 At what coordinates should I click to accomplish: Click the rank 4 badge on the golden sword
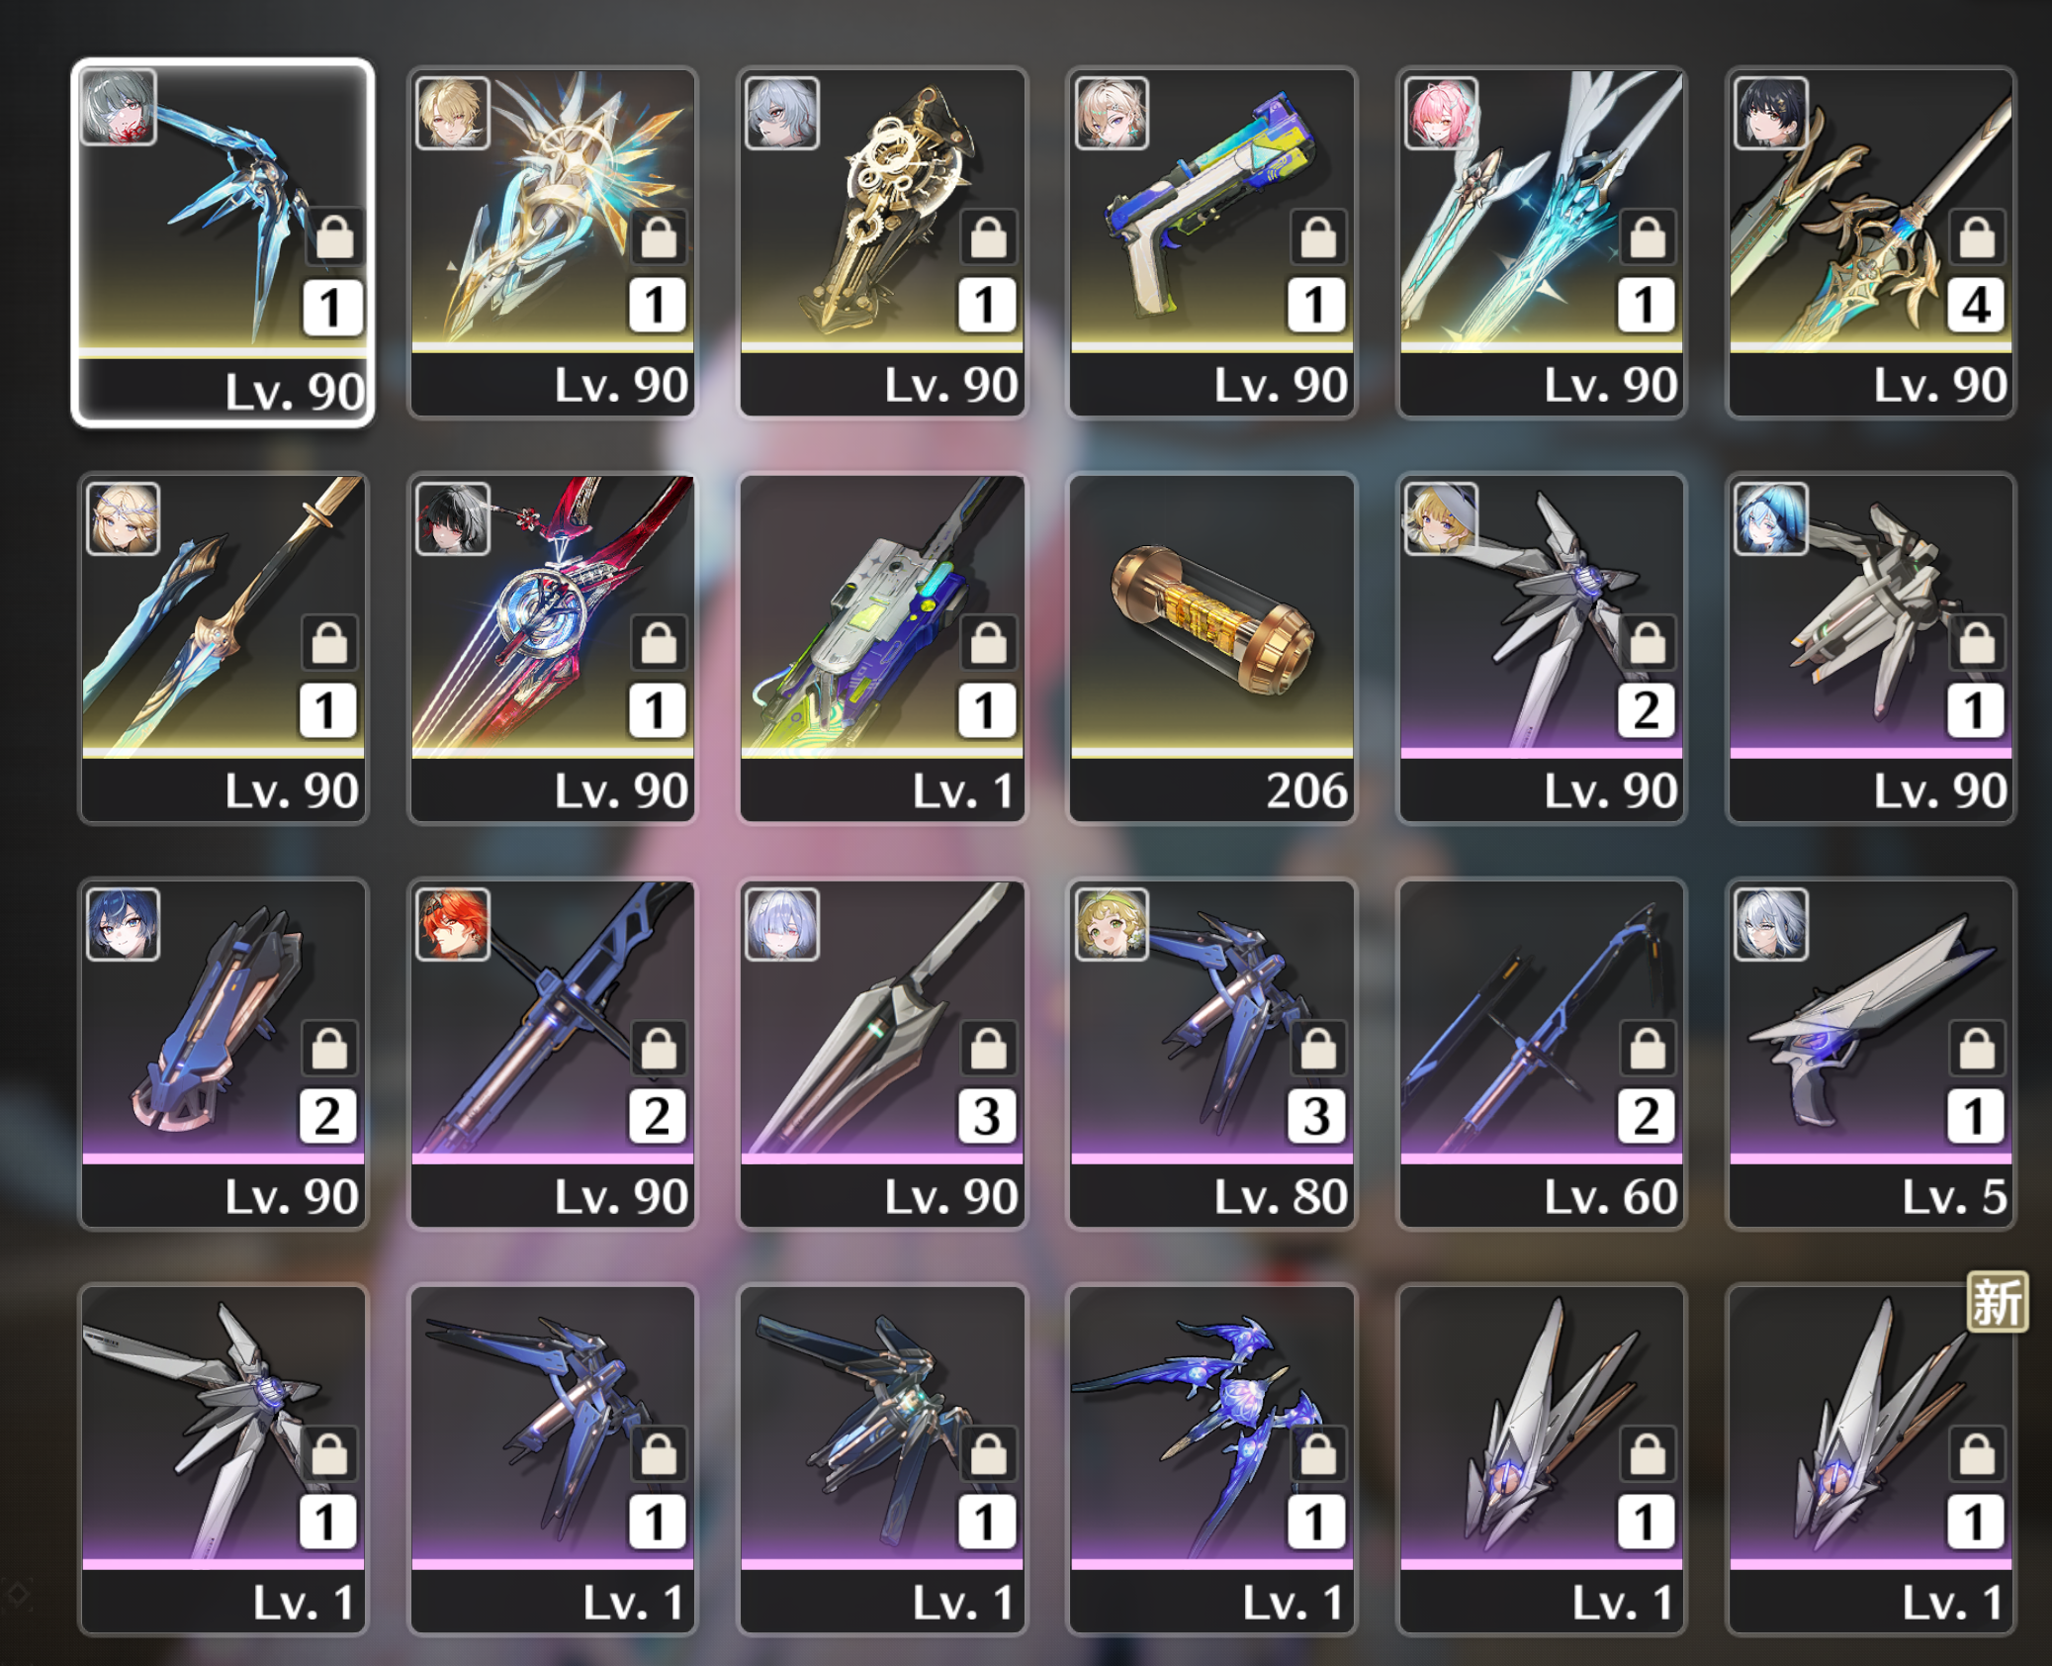(1976, 305)
